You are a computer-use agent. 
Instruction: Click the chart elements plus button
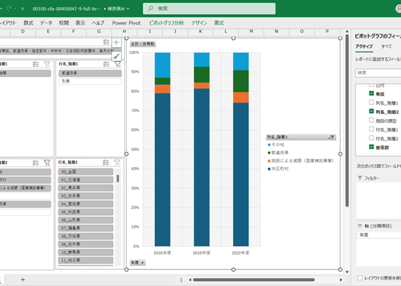pyautogui.click(x=116, y=42)
